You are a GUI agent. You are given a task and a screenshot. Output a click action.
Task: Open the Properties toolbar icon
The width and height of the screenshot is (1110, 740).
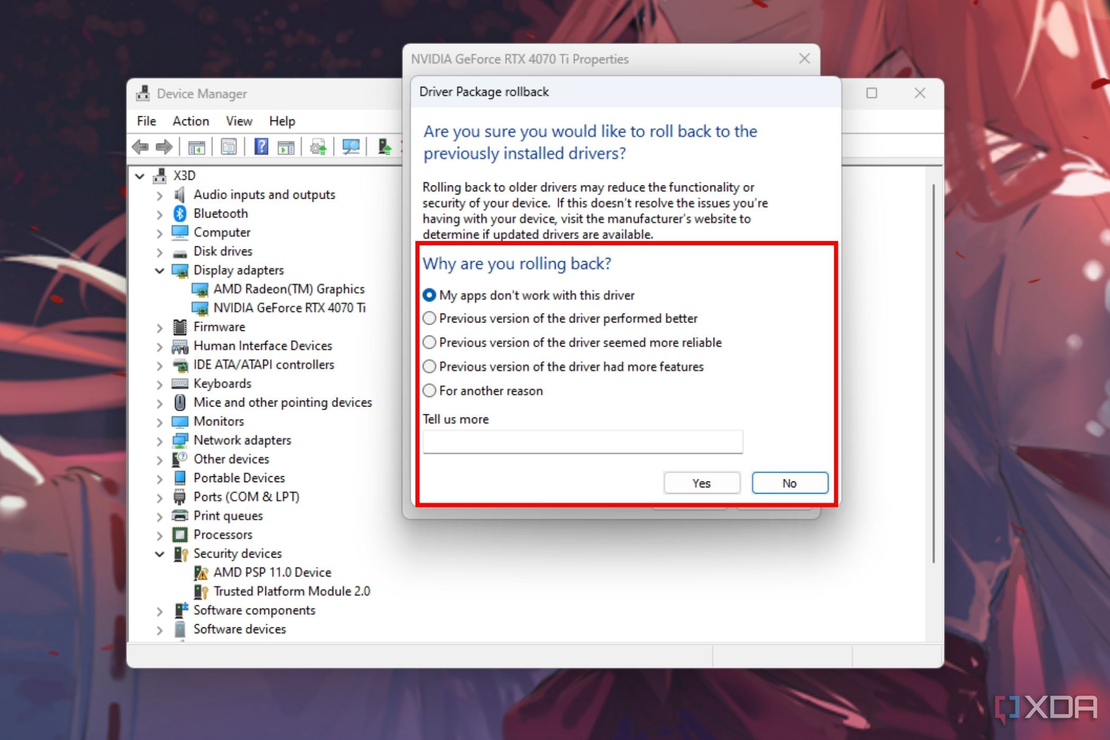[x=228, y=147]
